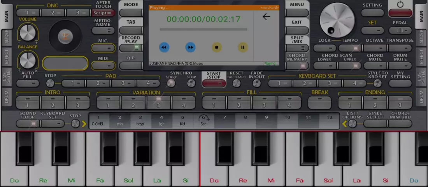Screen dimensions: 428x187
Task: Switch to the left SLIDER side tab
Action: pos(6,37)
